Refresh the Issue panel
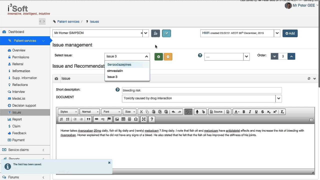Screen dimensions: 320x180 pos(309,78)
